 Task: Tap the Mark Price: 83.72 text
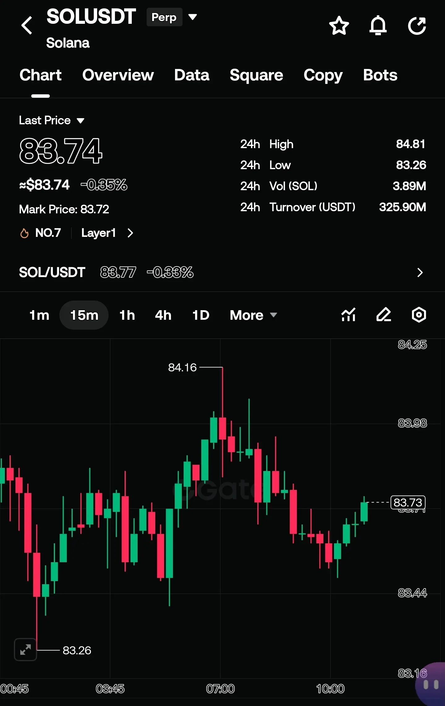coord(64,209)
